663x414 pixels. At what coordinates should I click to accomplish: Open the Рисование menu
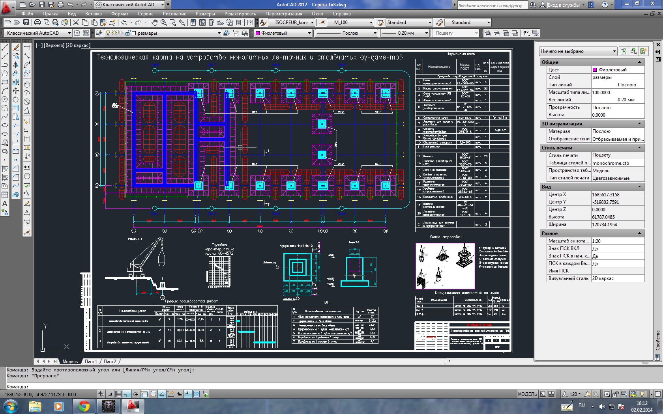click(174, 14)
